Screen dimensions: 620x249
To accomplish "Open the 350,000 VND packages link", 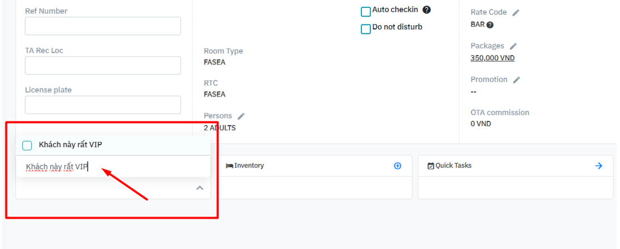I will [x=493, y=58].
